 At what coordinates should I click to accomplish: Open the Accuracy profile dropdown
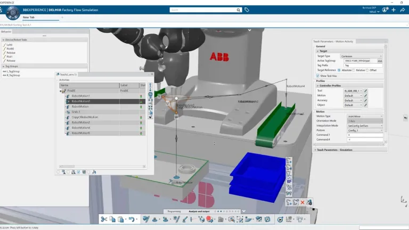pyautogui.click(x=353, y=101)
